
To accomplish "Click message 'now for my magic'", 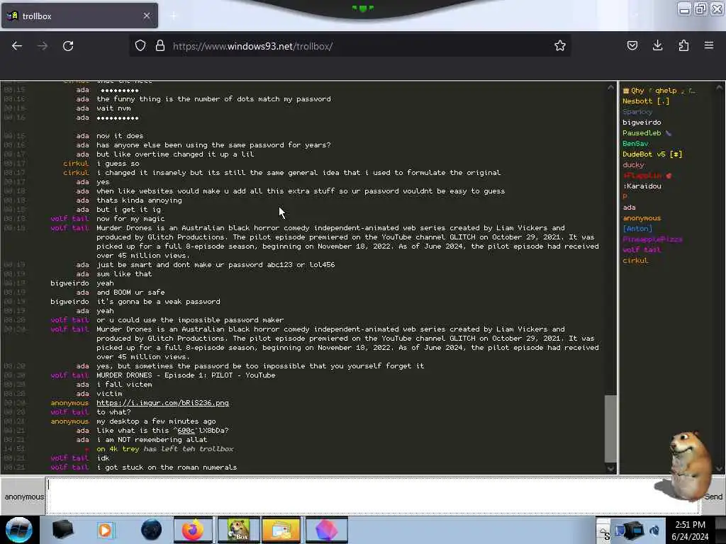I will [130, 219].
